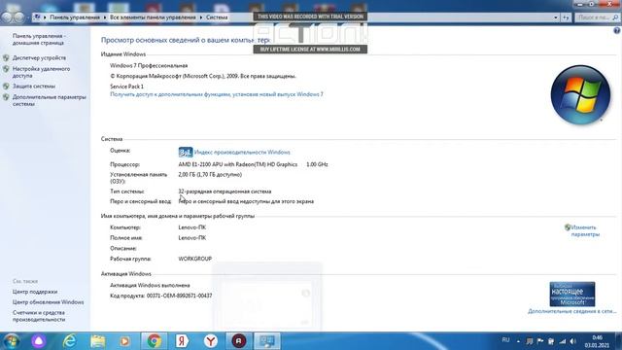Open Центр поддержки link
Viewport: 622px width, 350px height.
pyautogui.click(x=35, y=292)
